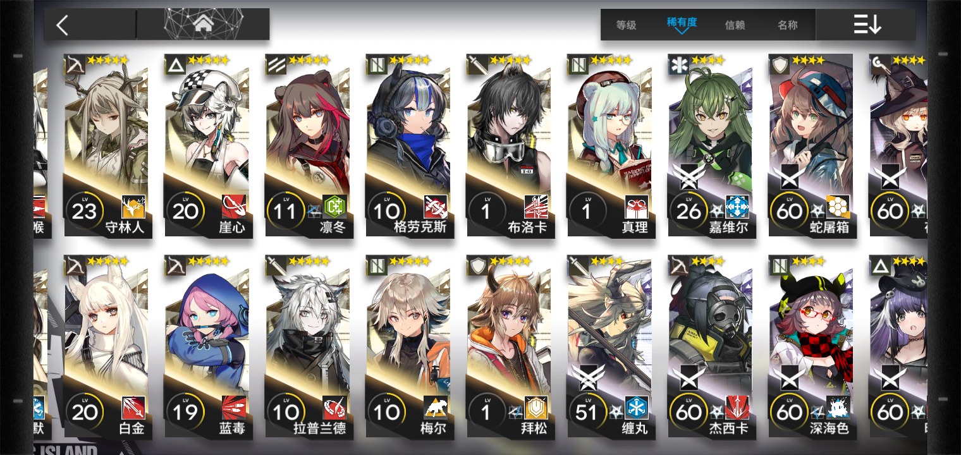Image resolution: width=961 pixels, height=455 pixels.
Task: Sort operators by 稀有度 tab
Action: [x=682, y=23]
